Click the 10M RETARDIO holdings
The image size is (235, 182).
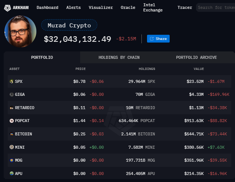coord(140,108)
